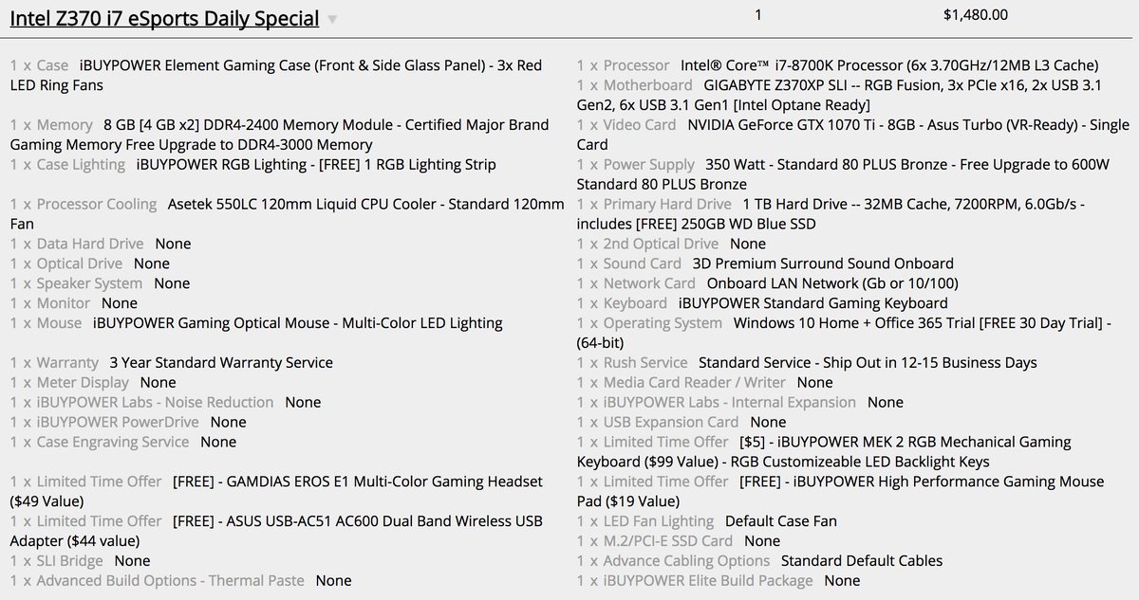The image size is (1139, 600).
Task: Select the quantity value 1
Action: point(757,15)
